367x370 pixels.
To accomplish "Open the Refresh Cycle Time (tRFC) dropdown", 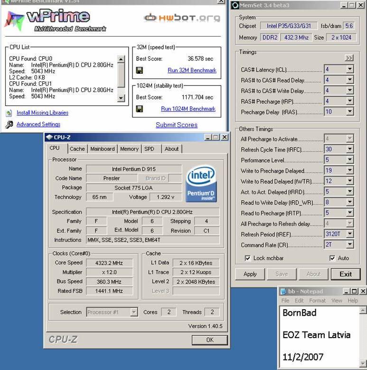I will tap(350, 149).
